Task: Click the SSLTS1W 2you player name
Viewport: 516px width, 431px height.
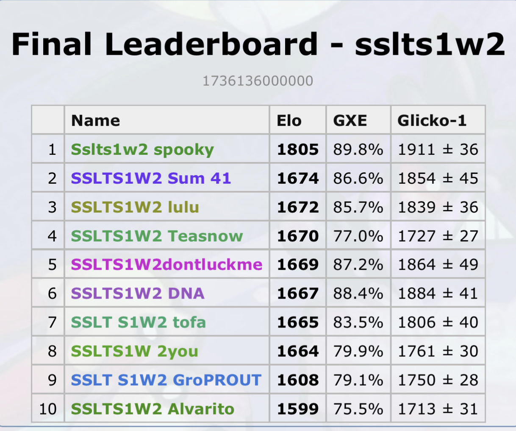Action: click(x=134, y=351)
